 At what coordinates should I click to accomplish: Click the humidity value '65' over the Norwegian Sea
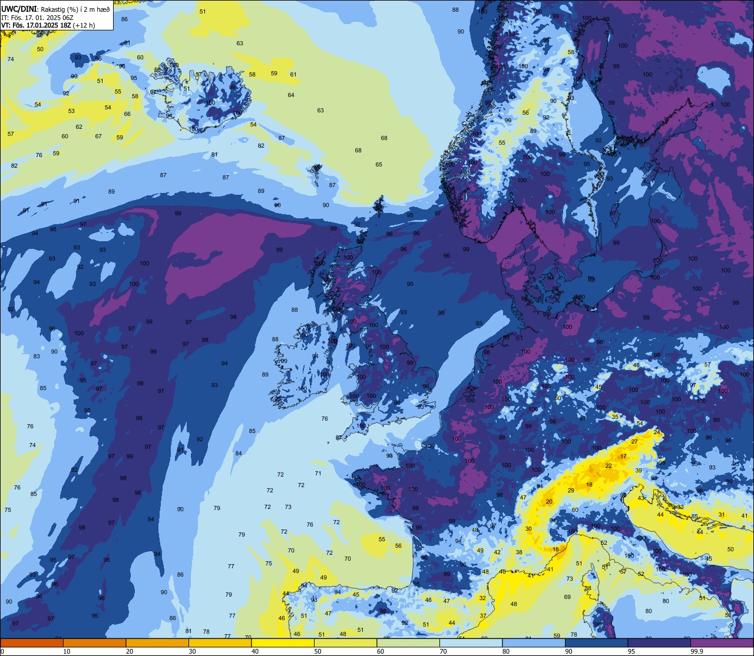coord(379,165)
